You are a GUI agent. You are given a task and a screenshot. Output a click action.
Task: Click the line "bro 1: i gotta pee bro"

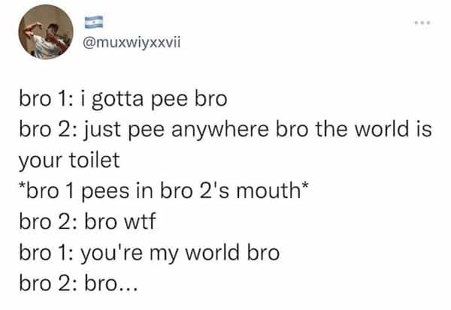(123, 99)
